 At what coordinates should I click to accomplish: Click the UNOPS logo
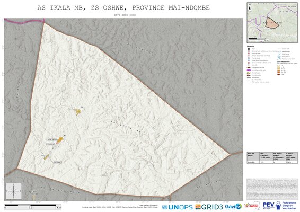[x=177, y=207]
